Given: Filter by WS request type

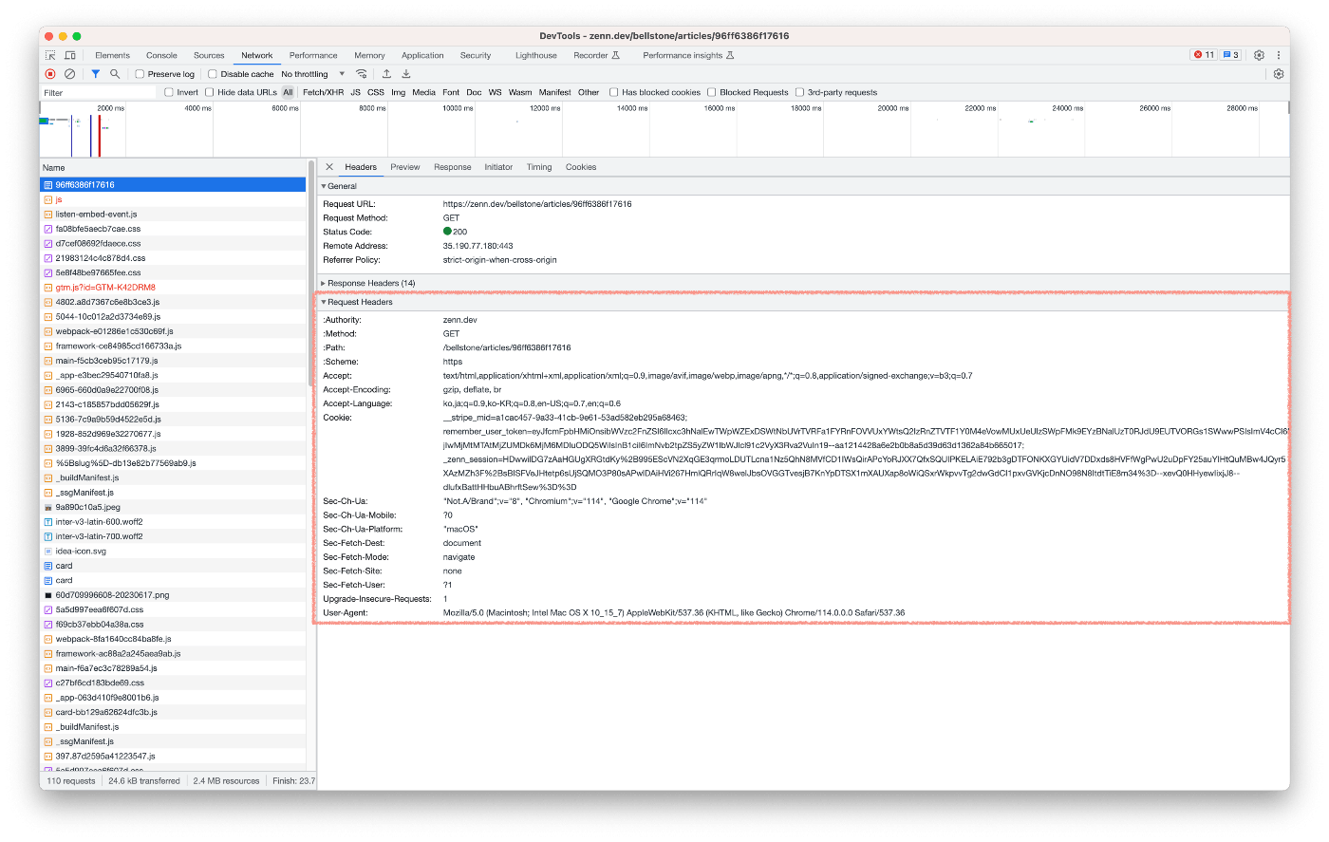Looking at the screenshot, I should click(x=496, y=92).
